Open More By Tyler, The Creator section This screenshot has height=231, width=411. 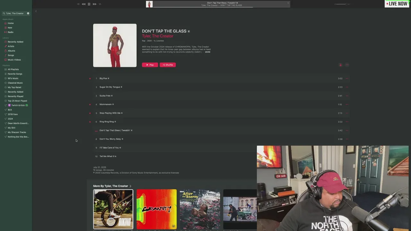(x=112, y=186)
